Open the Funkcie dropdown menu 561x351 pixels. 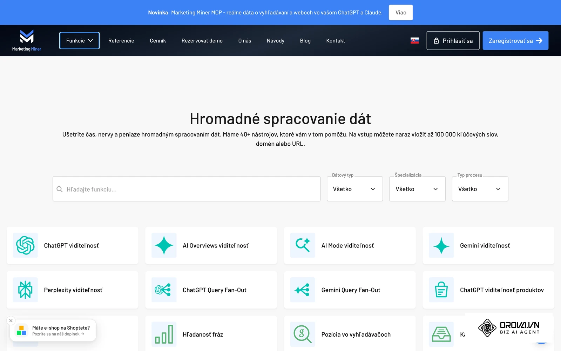(79, 41)
